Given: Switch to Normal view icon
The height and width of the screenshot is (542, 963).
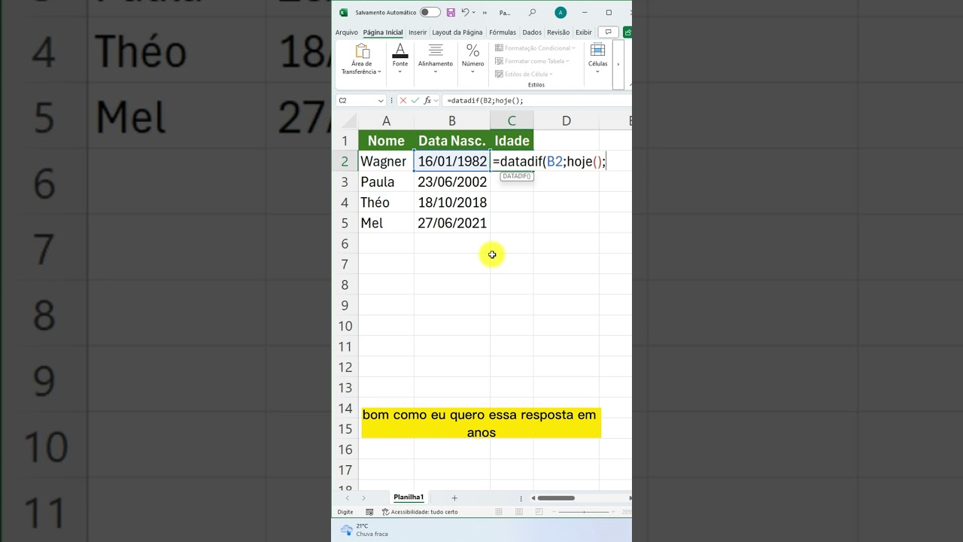Looking at the screenshot, I should [499, 512].
